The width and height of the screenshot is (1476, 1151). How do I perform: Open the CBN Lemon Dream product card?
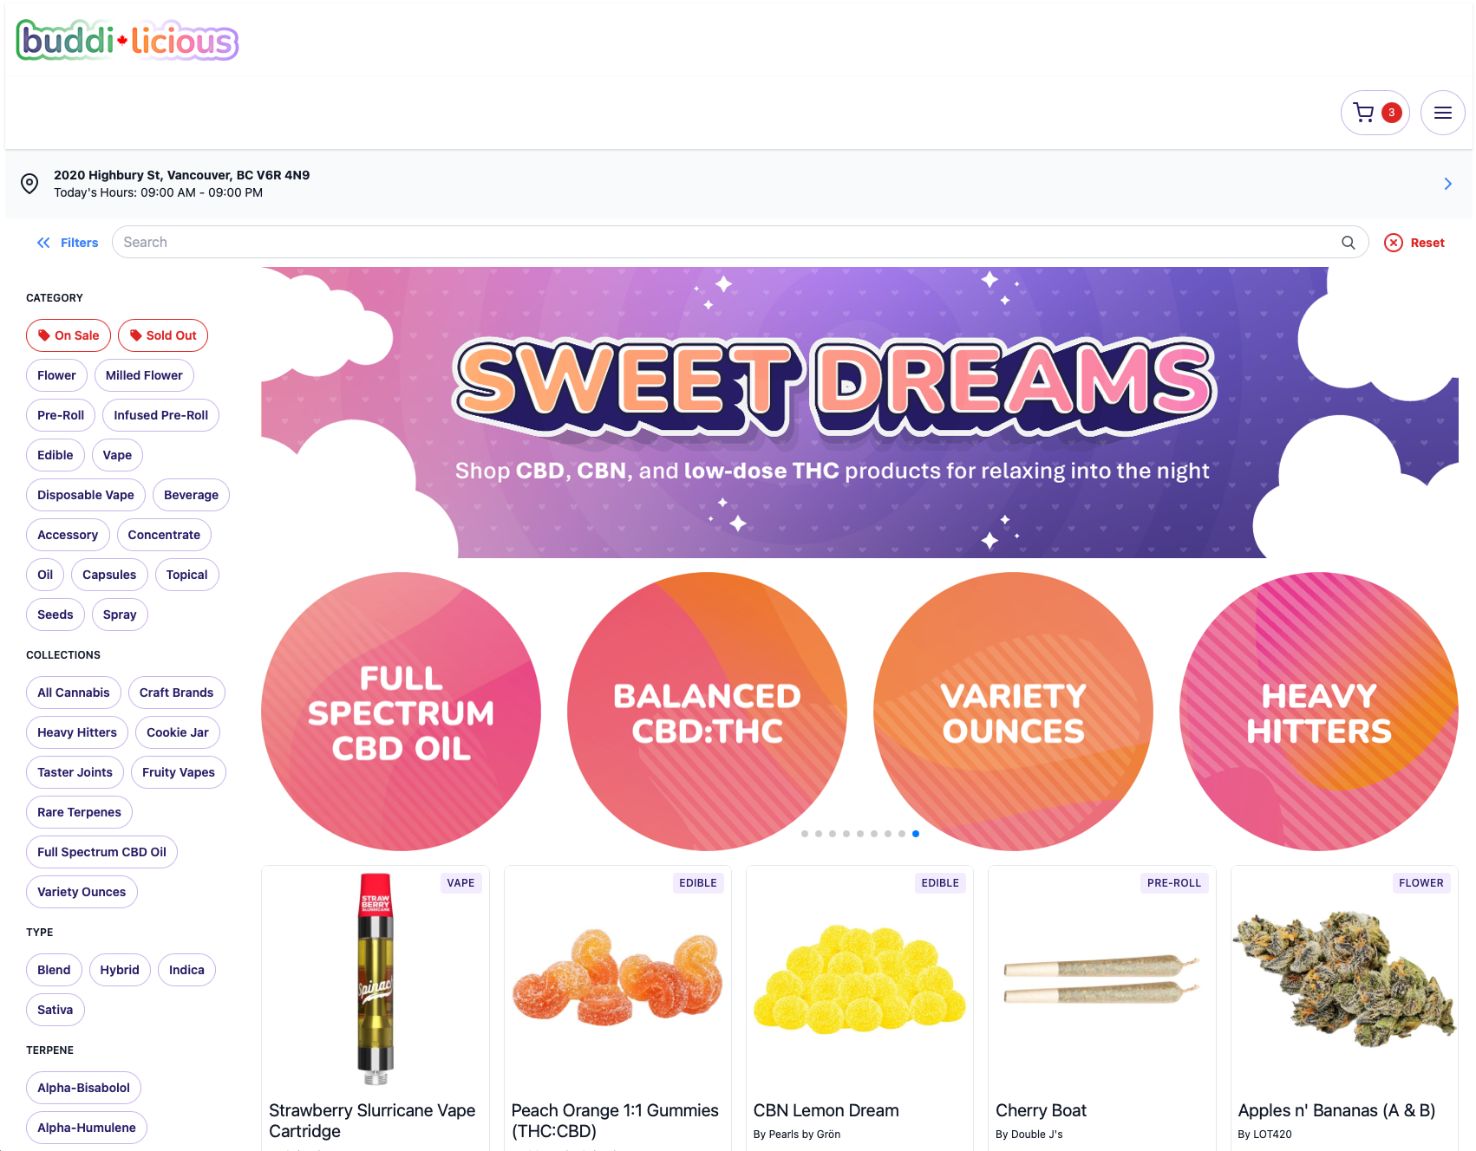coord(859,1008)
